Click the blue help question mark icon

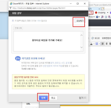click(x=97, y=17)
